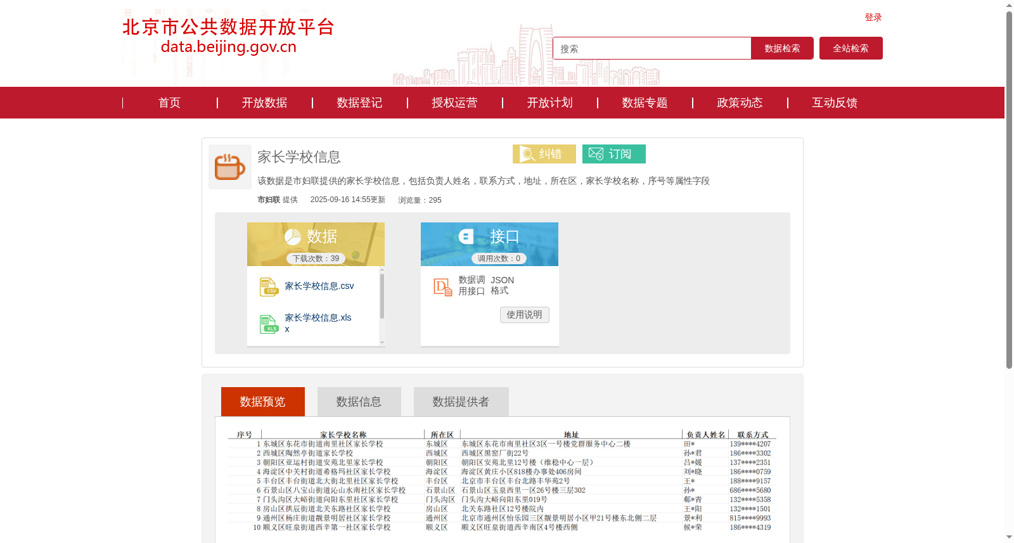Click the 下载次数：39 badge
This screenshot has height=543, width=1014.
(x=316, y=259)
